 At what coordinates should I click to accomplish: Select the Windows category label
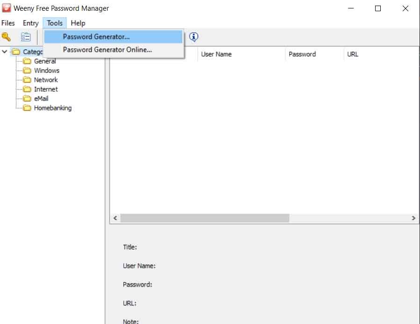point(47,71)
